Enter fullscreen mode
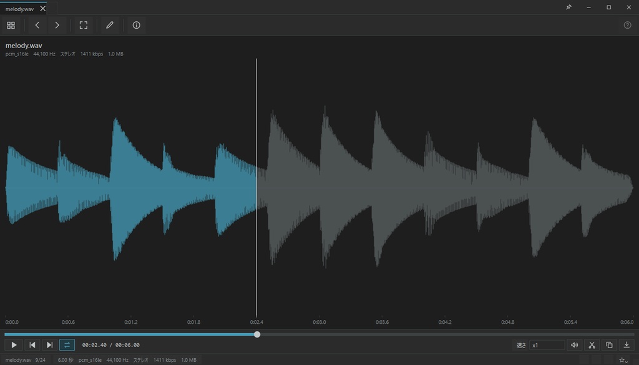The width and height of the screenshot is (639, 365). [x=84, y=25]
